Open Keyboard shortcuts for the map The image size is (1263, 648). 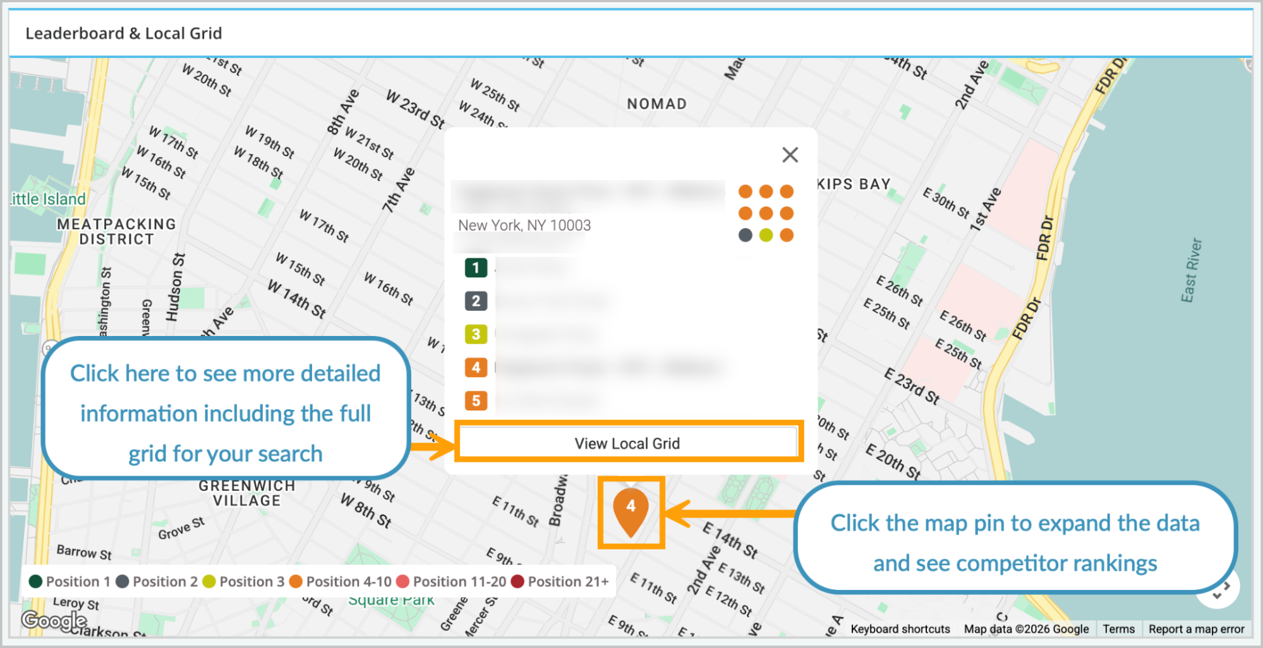[900, 629]
